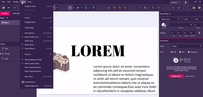
Task: Toggle Show Slices menu item
Action: 37,45
